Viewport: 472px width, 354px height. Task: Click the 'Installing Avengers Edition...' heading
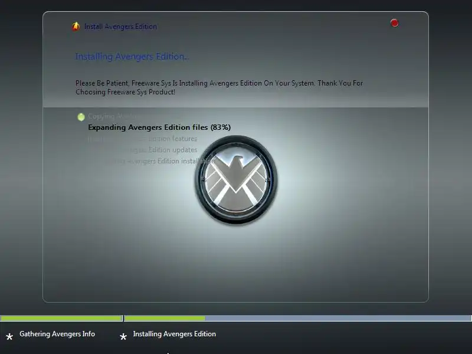[132, 56]
